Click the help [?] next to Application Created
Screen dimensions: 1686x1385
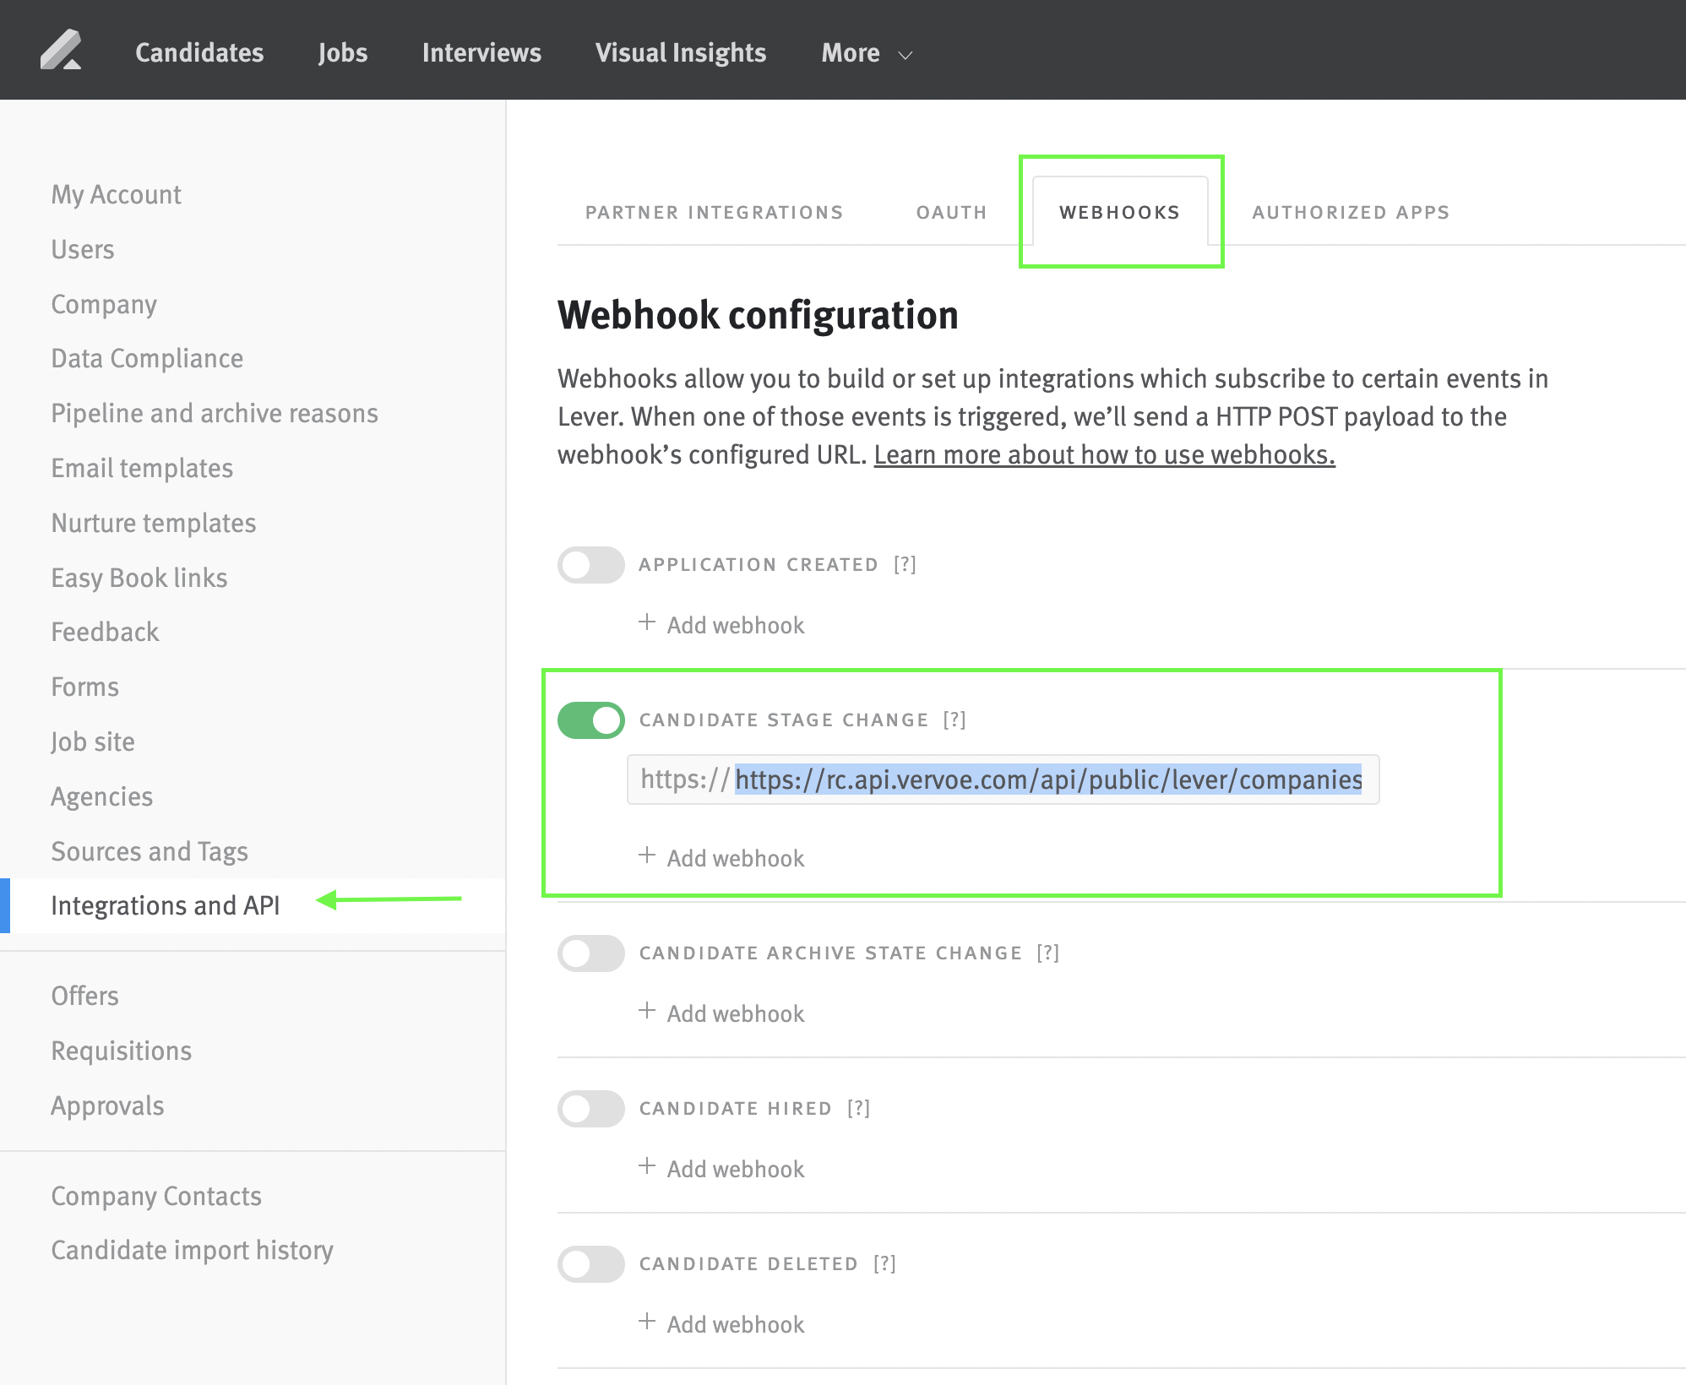[x=905, y=564]
